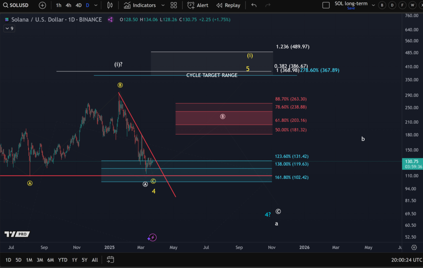Click the white lowercase b wave label
The image size is (423, 268).
pos(363,139)
